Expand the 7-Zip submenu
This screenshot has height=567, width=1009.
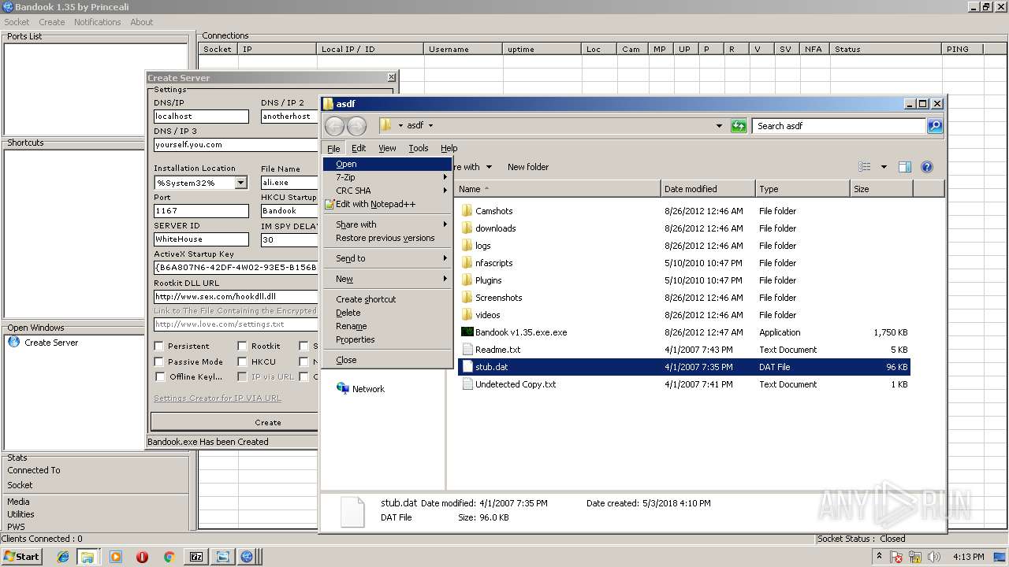click(445, 177)
